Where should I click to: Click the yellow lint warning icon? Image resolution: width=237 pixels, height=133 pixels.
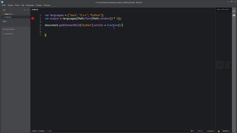[x=219, y=131]
